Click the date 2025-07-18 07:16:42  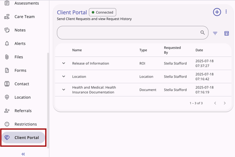pyautogui.click(x=205, y=76)
